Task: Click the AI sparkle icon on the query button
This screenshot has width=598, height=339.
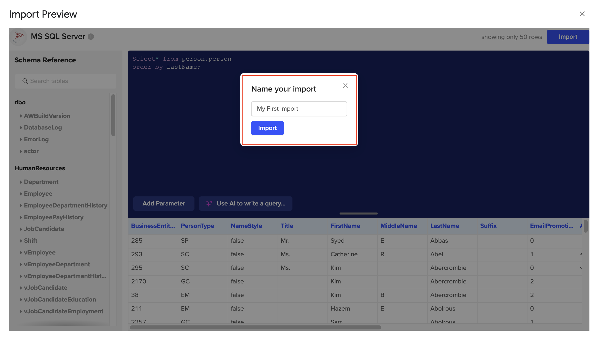Action: [x=209, y=203]
